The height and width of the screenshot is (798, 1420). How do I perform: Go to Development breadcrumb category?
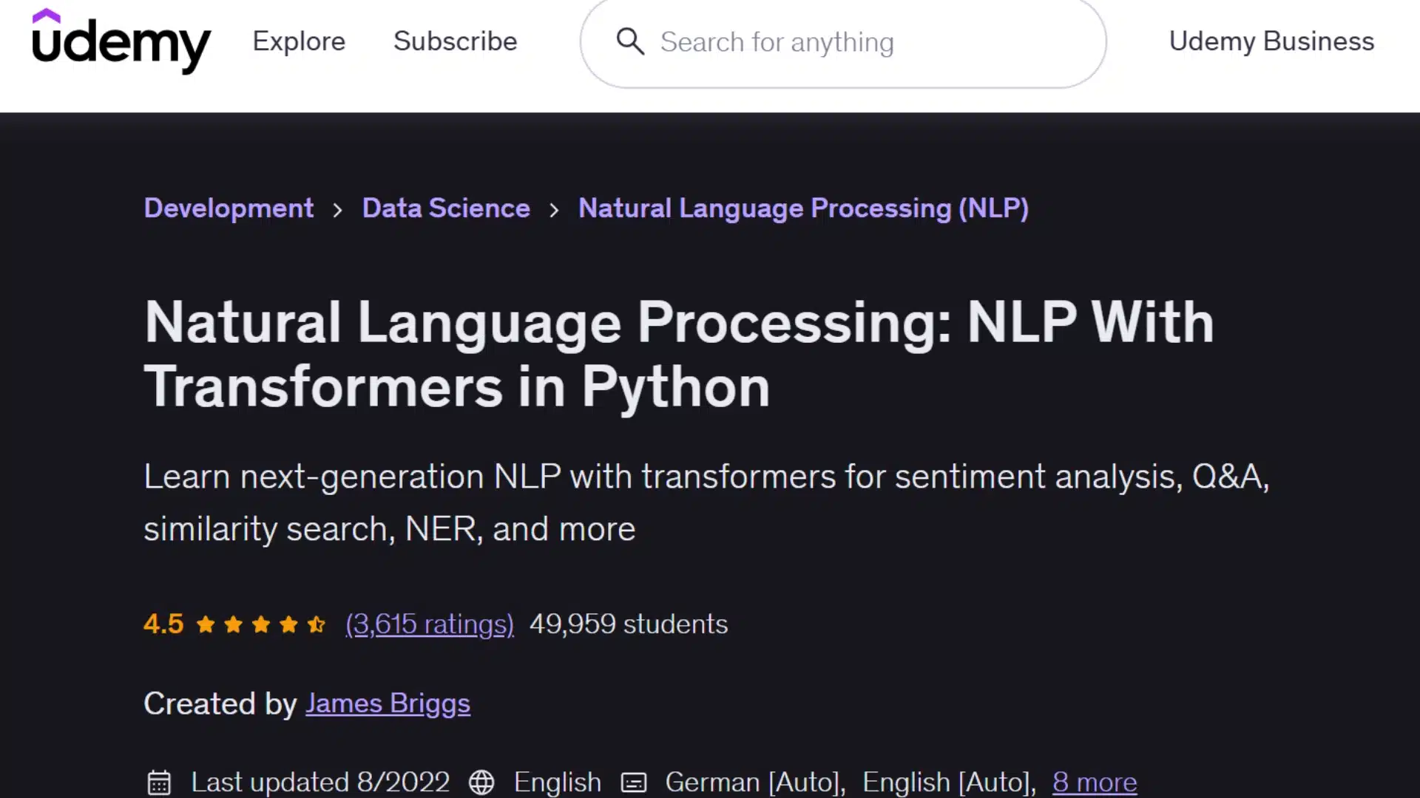click(x=229, y=208)
